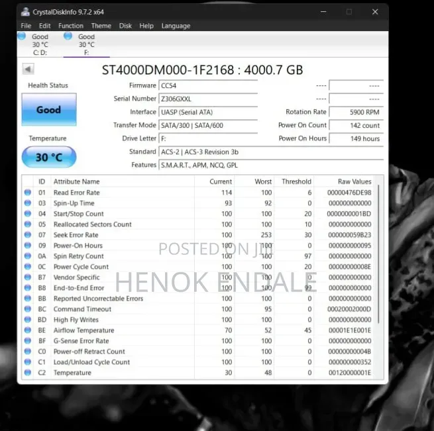Screen dimensions: 434x431
Task: Click the blue status orb for C: D: disk
Action: (22, 36)
